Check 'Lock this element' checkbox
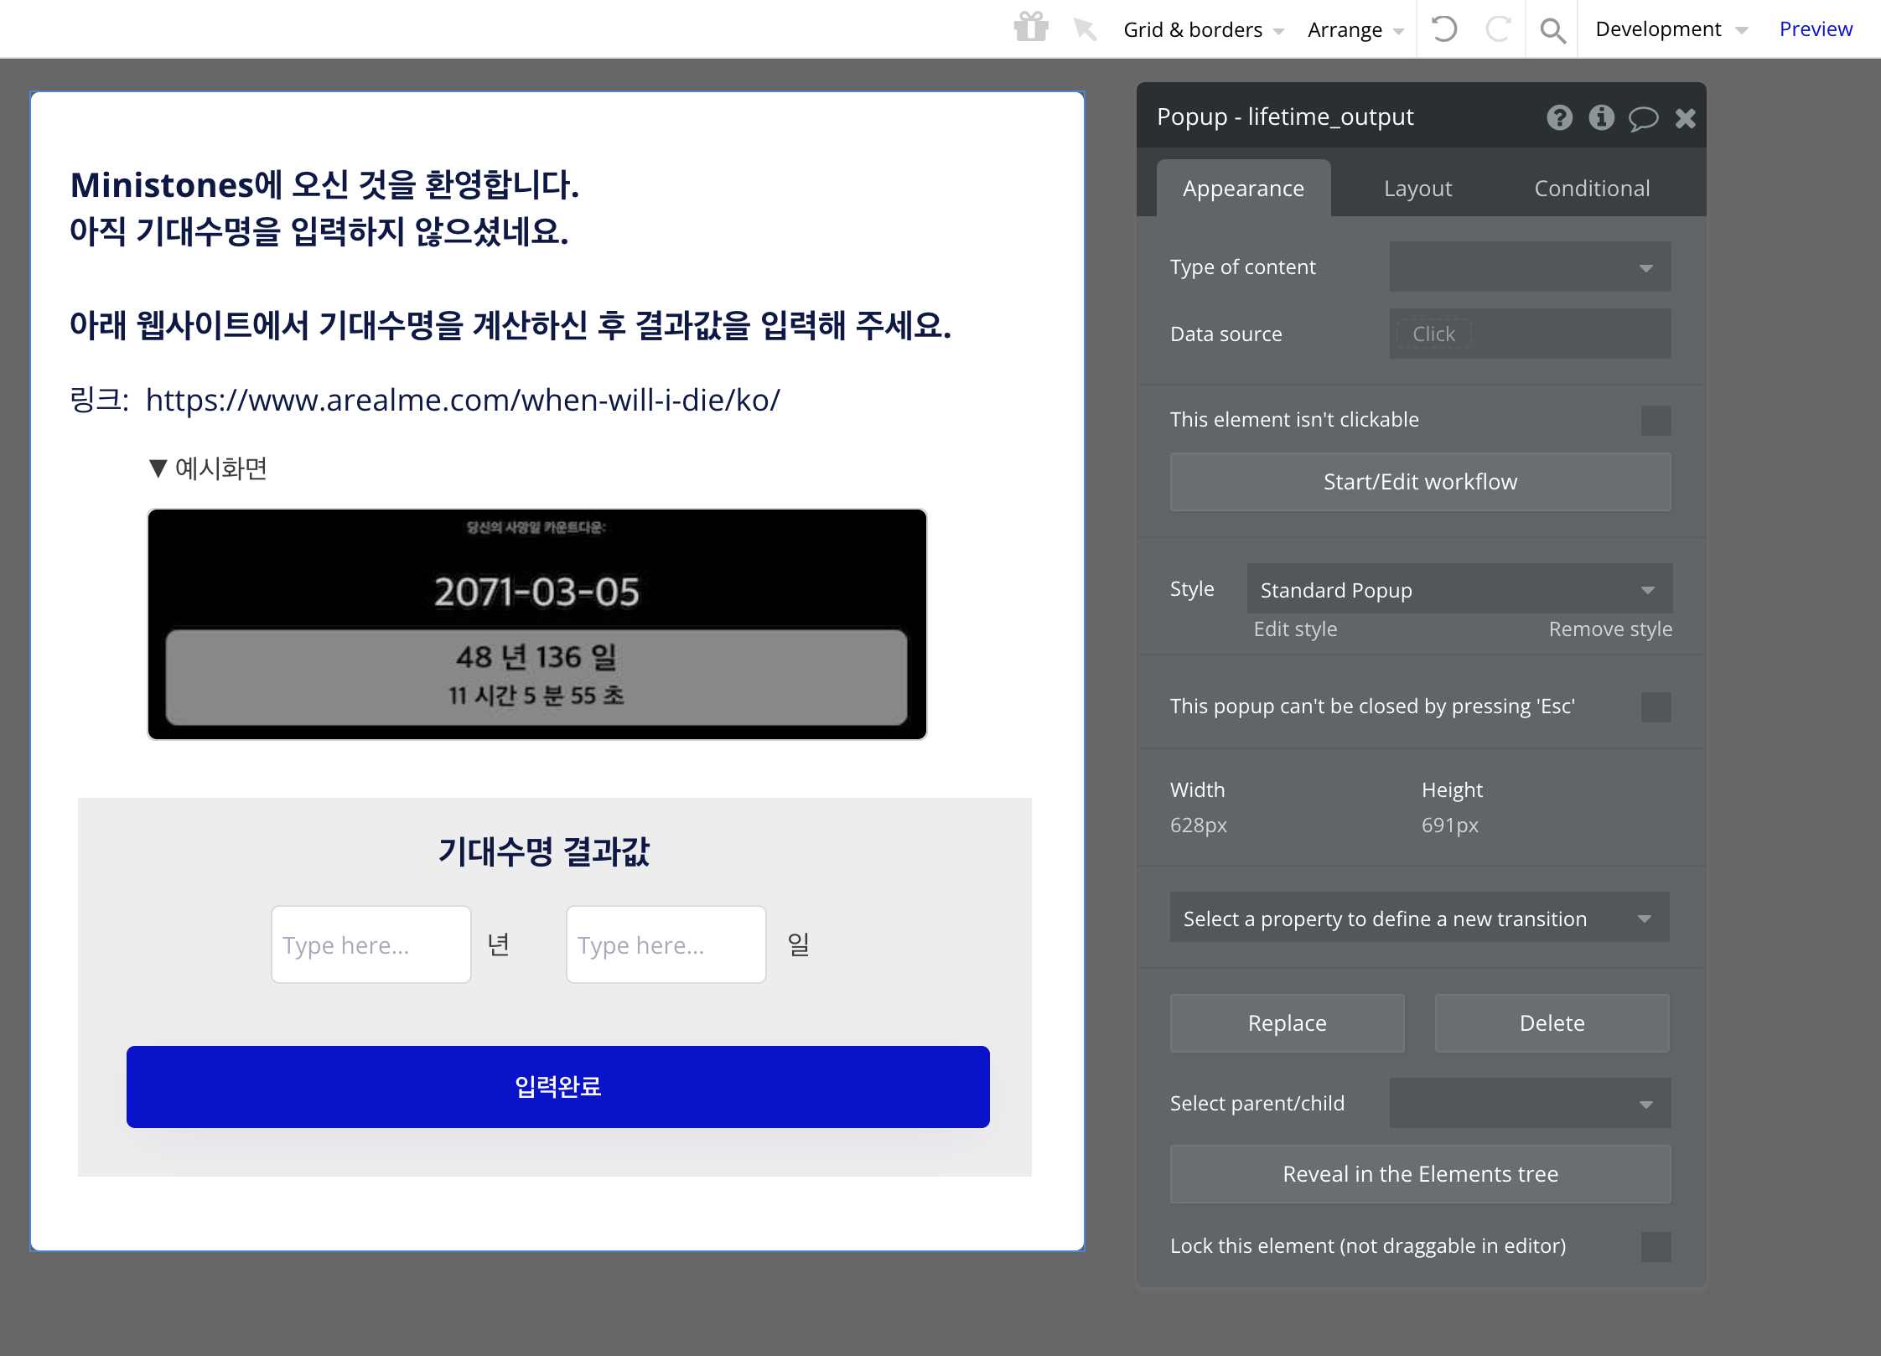Viewport: 1881px width, 1356px height. [1656, 1246]
